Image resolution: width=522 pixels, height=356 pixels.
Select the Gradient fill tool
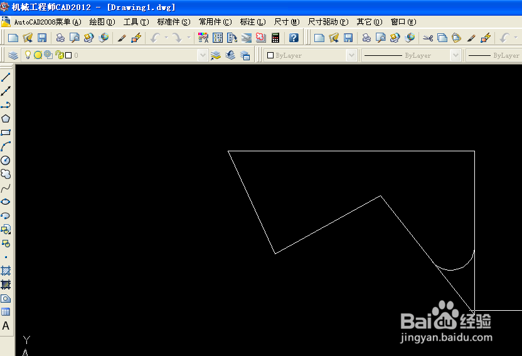pos(6,284)
